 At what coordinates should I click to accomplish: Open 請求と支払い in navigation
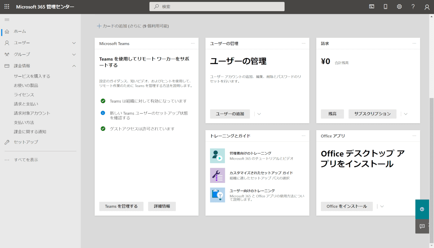coord(26,104)
